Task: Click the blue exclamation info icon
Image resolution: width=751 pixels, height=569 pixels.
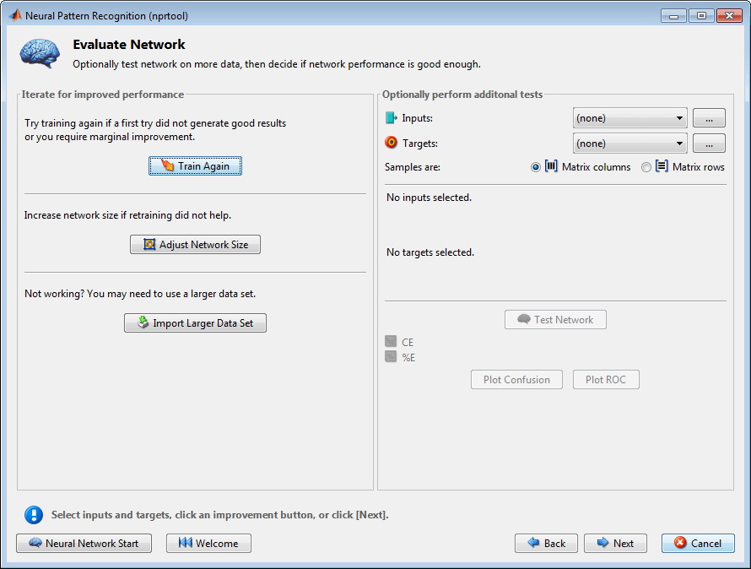Action: [34, 515]
